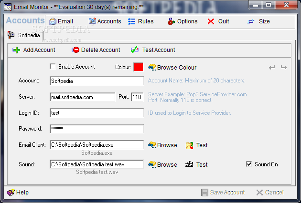Click the Port number field
This screenshot has width=301, height=203.
pyautogui.click(x=137, y=97)
